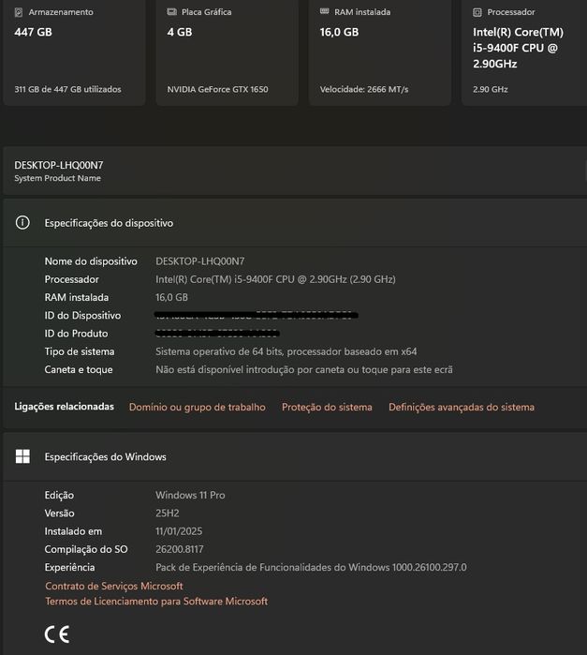Click the 16,0 GB value in RAM instalada row

click(x=171, y=297)
